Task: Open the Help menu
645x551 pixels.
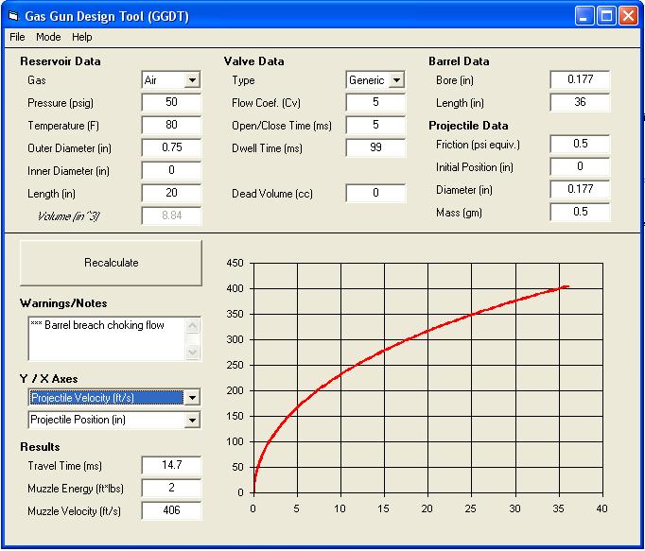Action: 82,37
